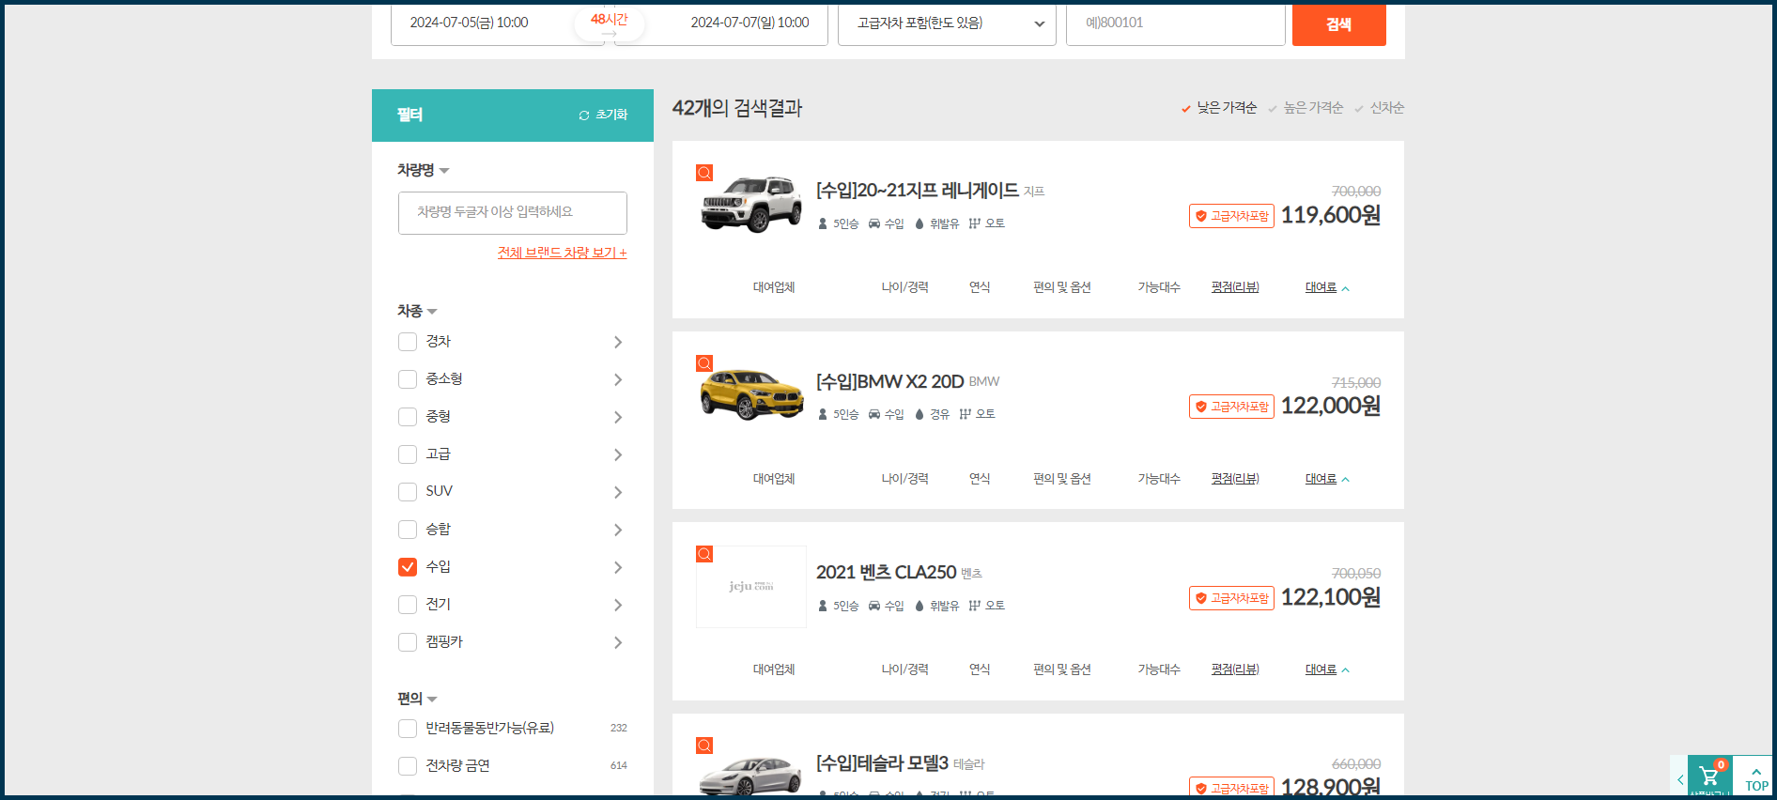Click the 초기화 reset filter text
The width and height of the screenshot is (1777, 800).
tap(611, 115)
